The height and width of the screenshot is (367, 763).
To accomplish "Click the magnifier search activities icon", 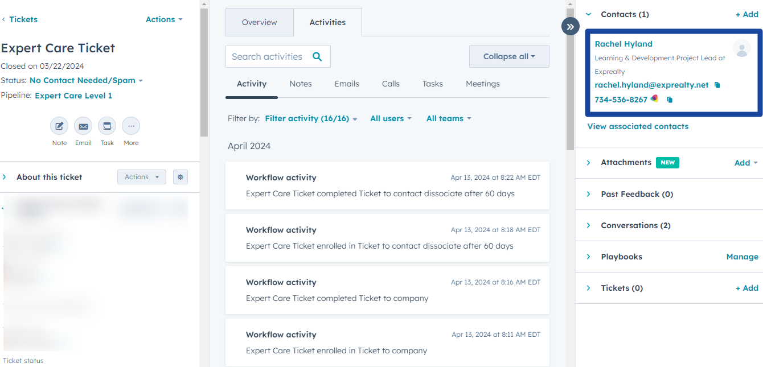I will (x=317, y=56).
